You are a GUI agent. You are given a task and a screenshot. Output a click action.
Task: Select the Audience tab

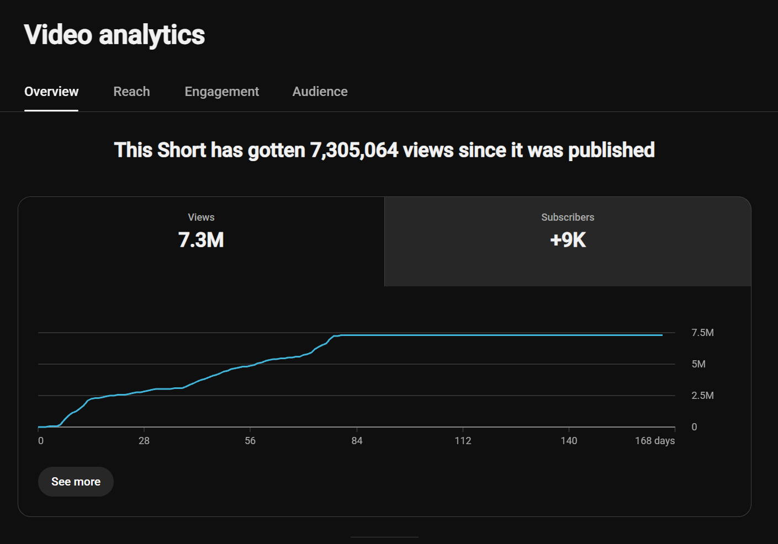click(x=320, y=92)
